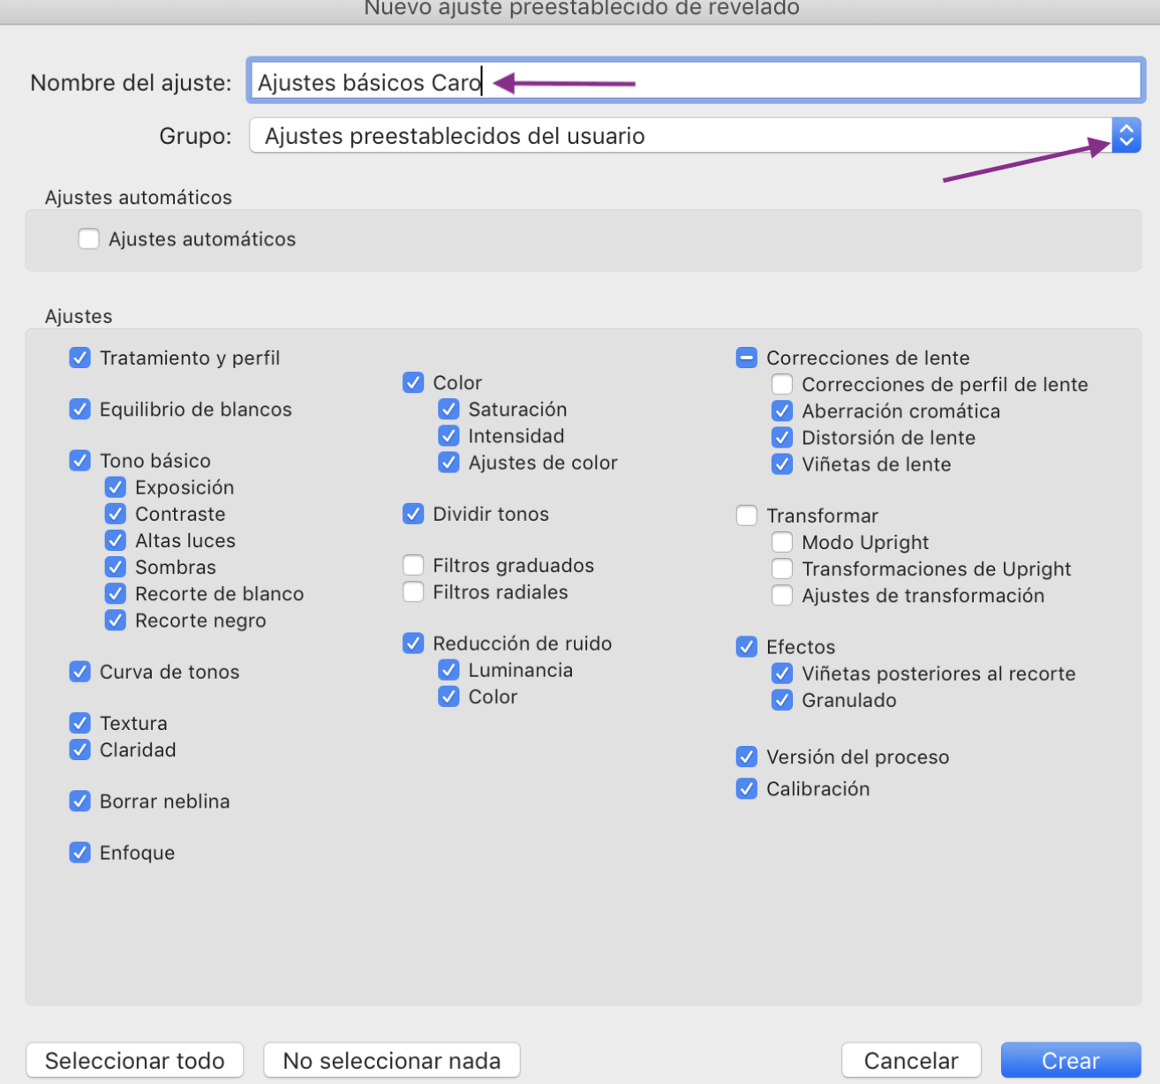Screen dimensions: 1160x1084
Task: Enable the Ajustes automáticos checkbox
Action: pos(88,239)
